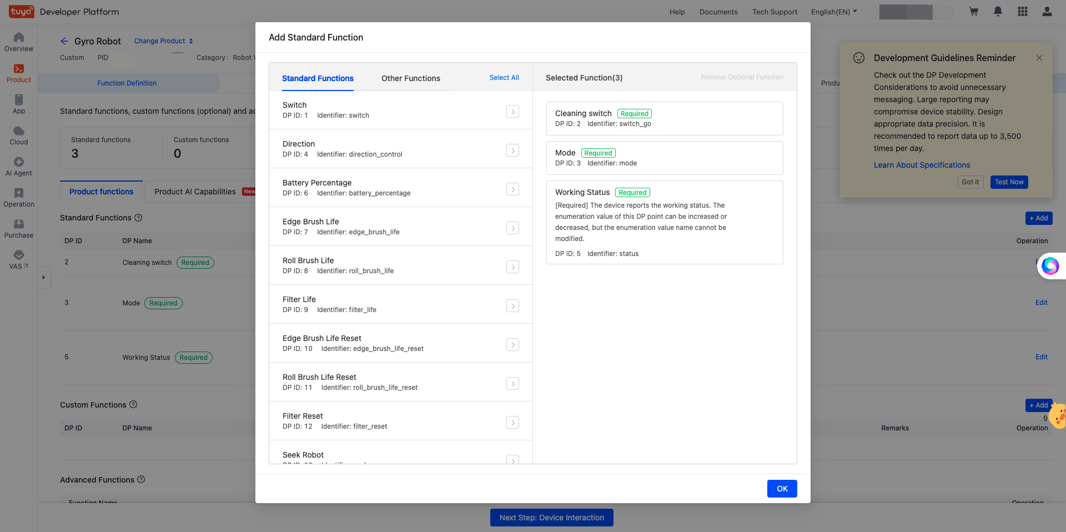Open the Help menu item
The width and height of the screenshot is (1066, 532).
677,12
